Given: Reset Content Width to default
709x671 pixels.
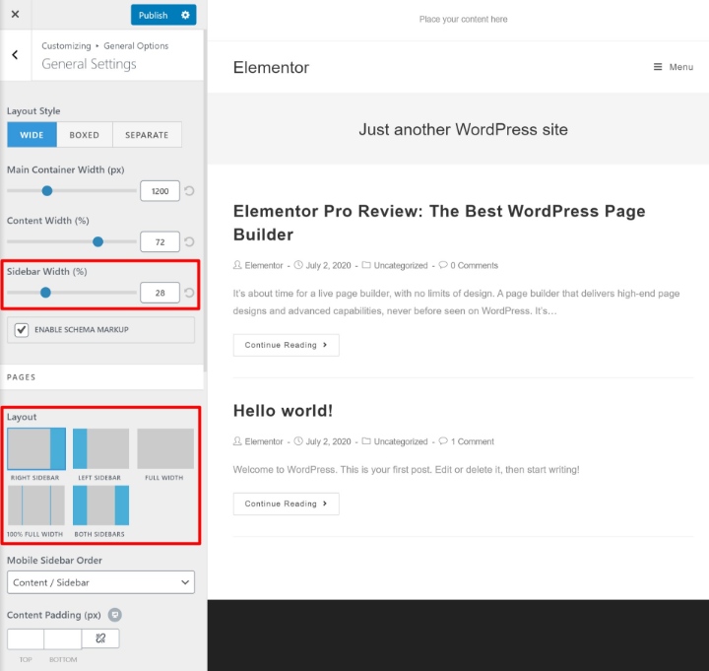Looking at the screenshot, I should coord(189,241).
